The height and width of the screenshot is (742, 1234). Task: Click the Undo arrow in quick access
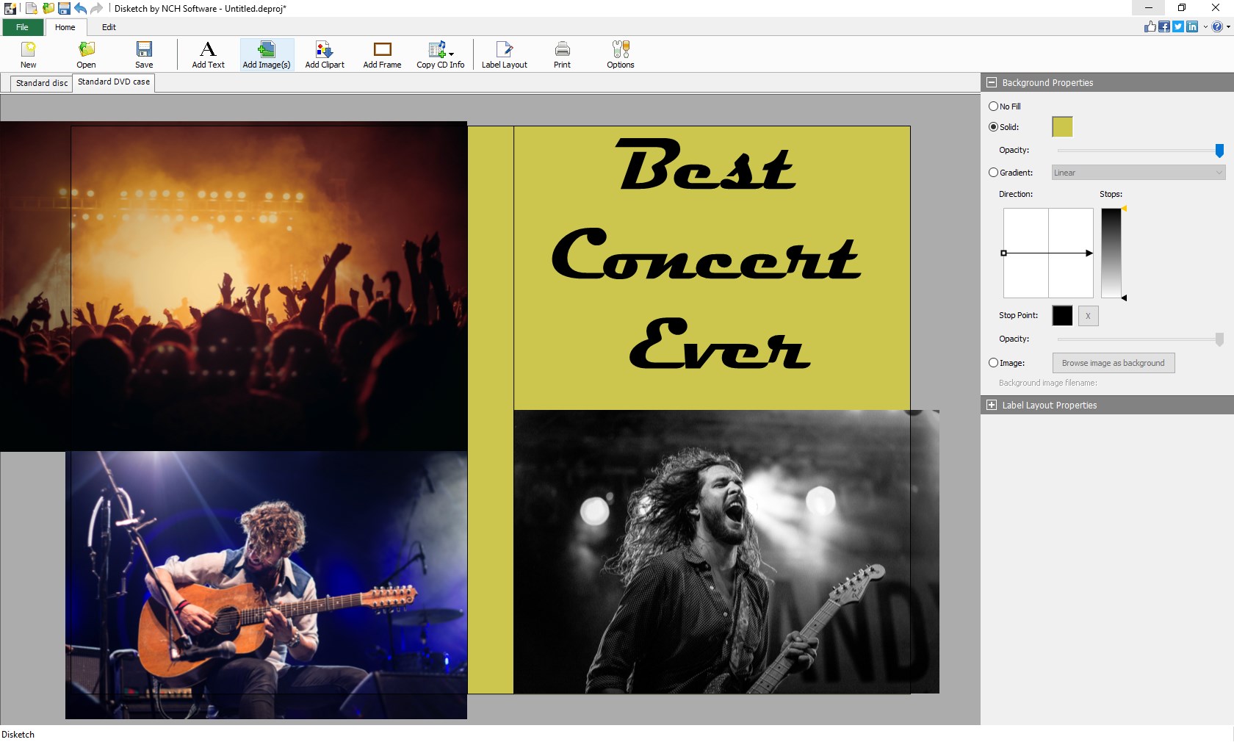pos(81,9)
